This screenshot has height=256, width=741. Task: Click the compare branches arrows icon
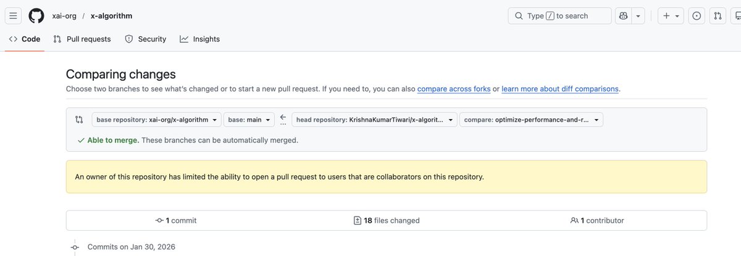pyautogui.click(x=79, y=120)
